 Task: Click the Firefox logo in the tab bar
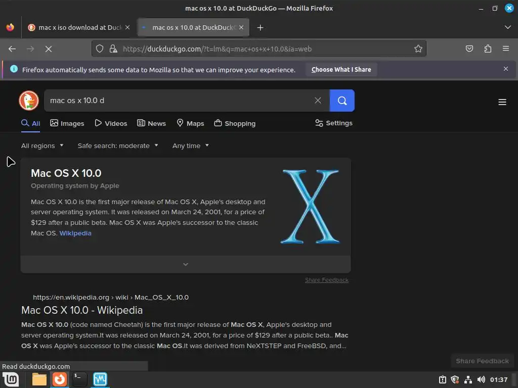tap(10, 27)
